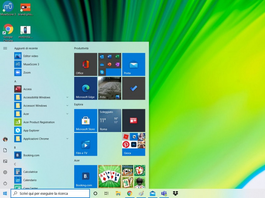This screenshot has height=198, width=265.
Task: Open Settings gear in Start sidebar
Action: (5, 172)
